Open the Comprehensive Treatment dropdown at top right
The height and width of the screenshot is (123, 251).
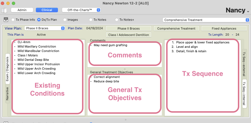206,20
